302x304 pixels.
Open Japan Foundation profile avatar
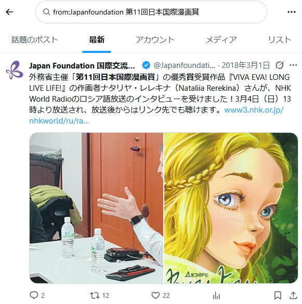point(15,70)
